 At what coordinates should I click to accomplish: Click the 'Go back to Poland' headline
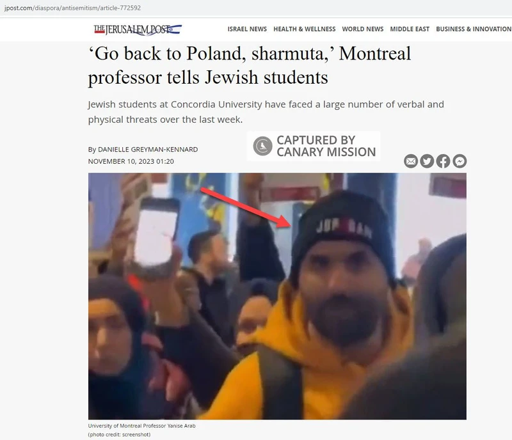click(x=250, y=65)
